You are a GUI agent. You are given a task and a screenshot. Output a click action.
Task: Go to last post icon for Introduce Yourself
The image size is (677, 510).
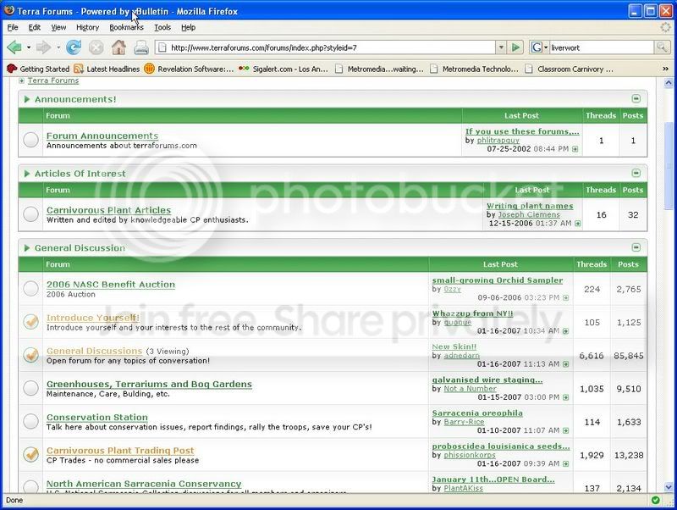click(x=565, y=331)
